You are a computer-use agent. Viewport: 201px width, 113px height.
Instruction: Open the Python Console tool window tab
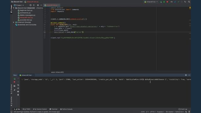click(66, 109)
